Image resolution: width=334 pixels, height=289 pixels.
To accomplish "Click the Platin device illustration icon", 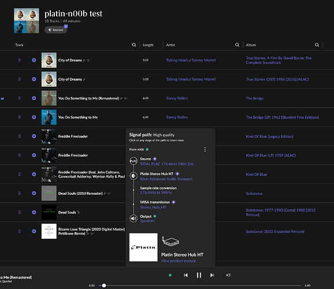I will [x=170, y=242].
